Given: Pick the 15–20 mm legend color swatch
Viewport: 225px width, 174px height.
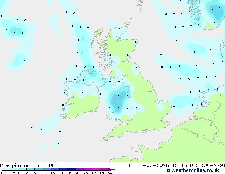Looking at the screenshot, I should point(55,169).
